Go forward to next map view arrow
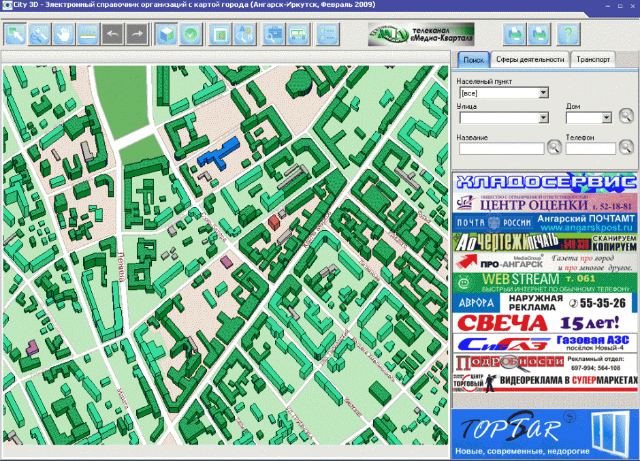This screenshot has width=640, height=461. click(137, 34)
